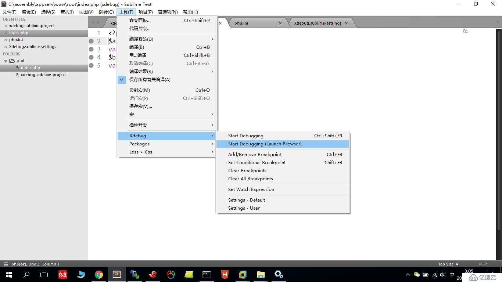This screenshot has width=502, height=282.
Task: Choose 编译(B) from Tools menu
Action: (167, 47)
